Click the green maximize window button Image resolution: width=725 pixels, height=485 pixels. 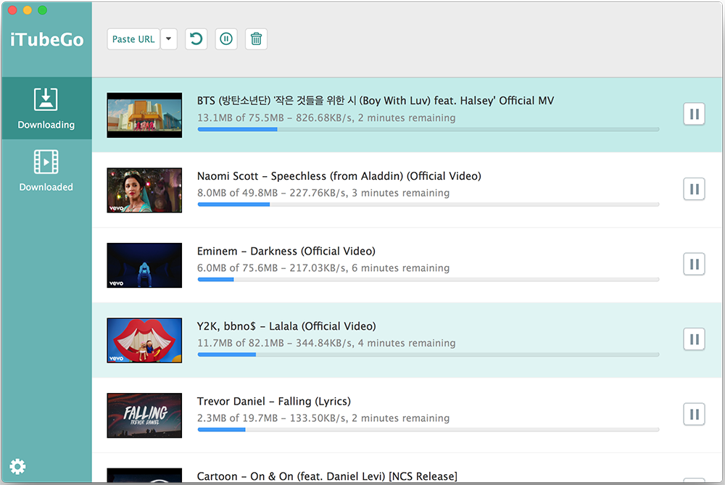coord(42,10)
